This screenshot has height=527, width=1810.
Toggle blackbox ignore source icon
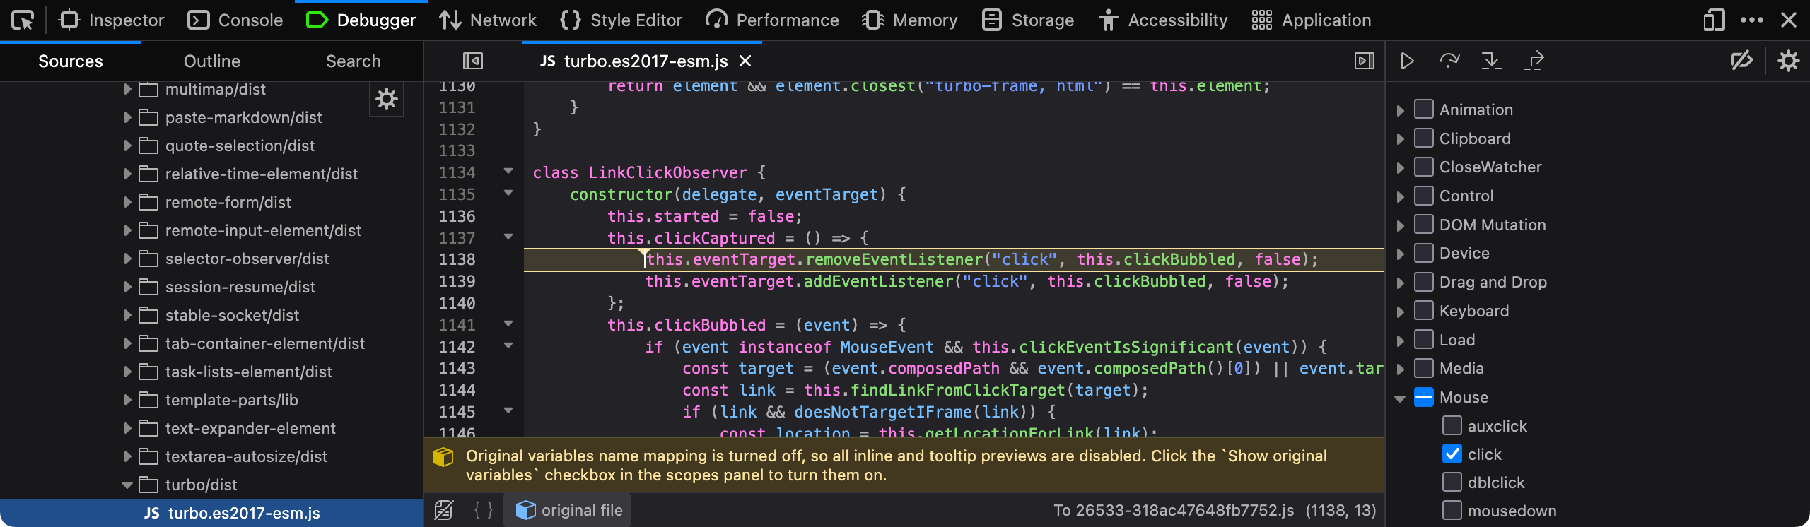click(444, 510)
